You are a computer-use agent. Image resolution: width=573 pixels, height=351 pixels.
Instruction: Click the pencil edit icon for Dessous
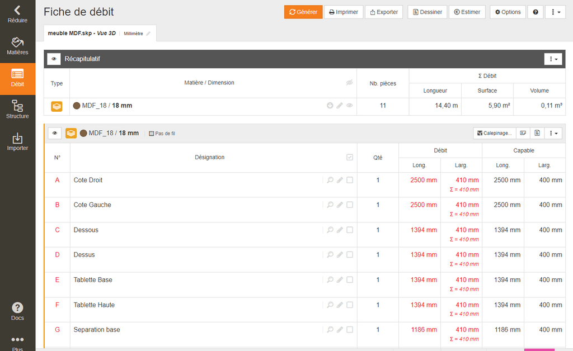coord(340,230)
